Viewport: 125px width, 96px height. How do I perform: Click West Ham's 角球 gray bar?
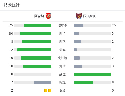click(78, 66)
